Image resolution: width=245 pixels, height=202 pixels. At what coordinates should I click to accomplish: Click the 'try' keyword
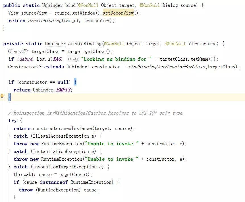point(13,121)
